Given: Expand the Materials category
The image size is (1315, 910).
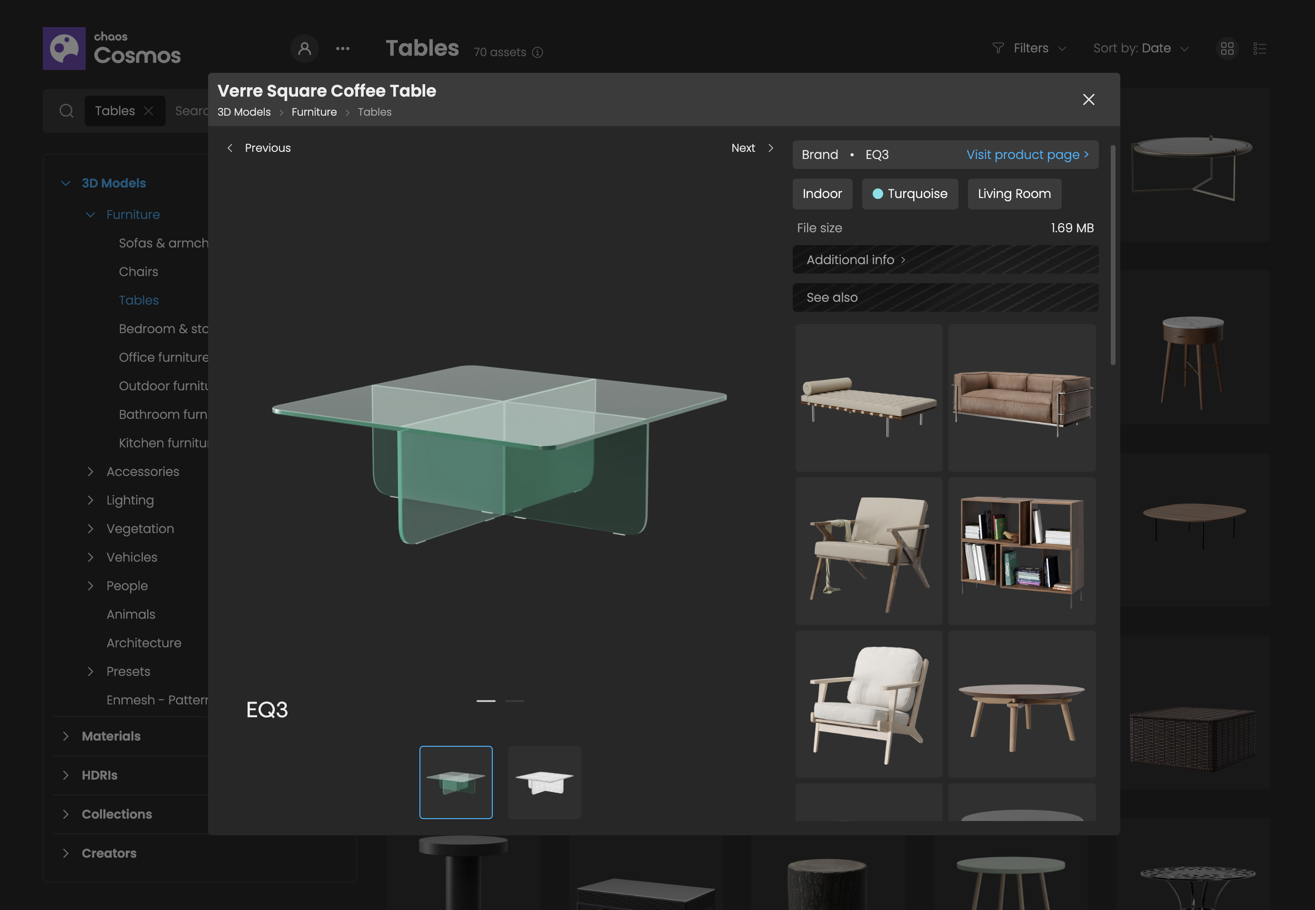Looking at the screenshot, I should pyautogui.click(x=66, y=736).
